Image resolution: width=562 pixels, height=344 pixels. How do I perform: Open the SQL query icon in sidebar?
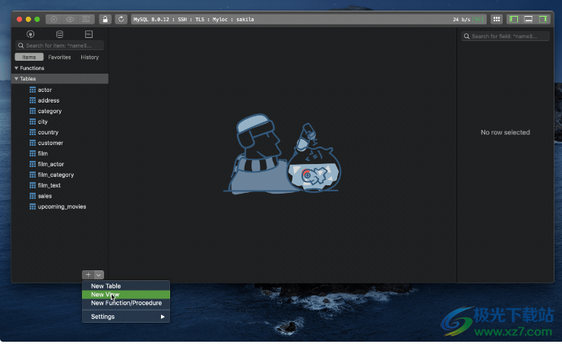[88, 34]
